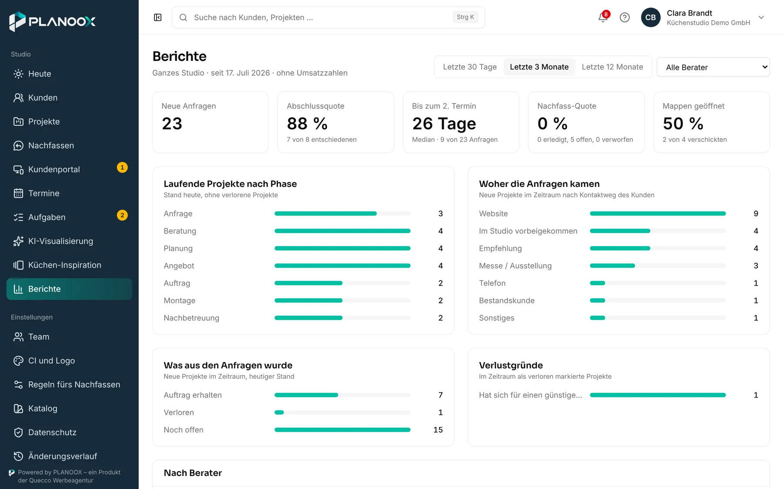Click the folder icon next to Projekte
This screenshot has height=489, width=783.
[18, 122]
